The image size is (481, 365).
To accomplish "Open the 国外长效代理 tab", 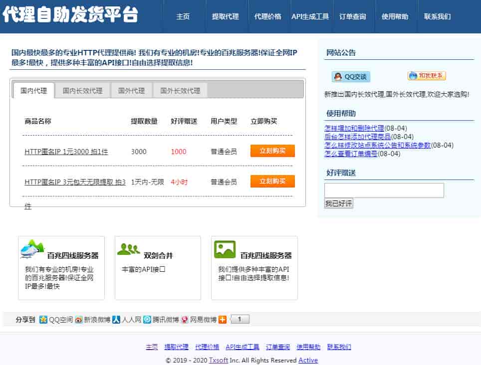I will click(x=180, y=91).
